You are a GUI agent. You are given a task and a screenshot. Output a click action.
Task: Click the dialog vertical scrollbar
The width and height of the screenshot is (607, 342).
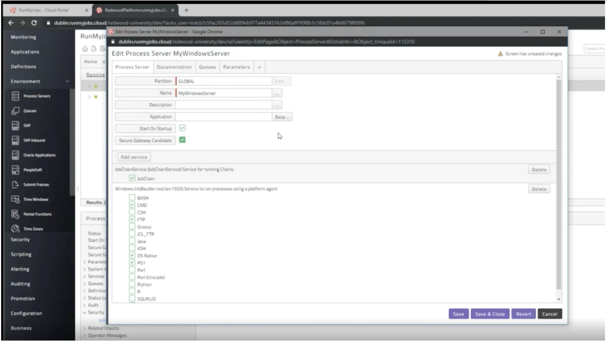[x=559, y=185]
